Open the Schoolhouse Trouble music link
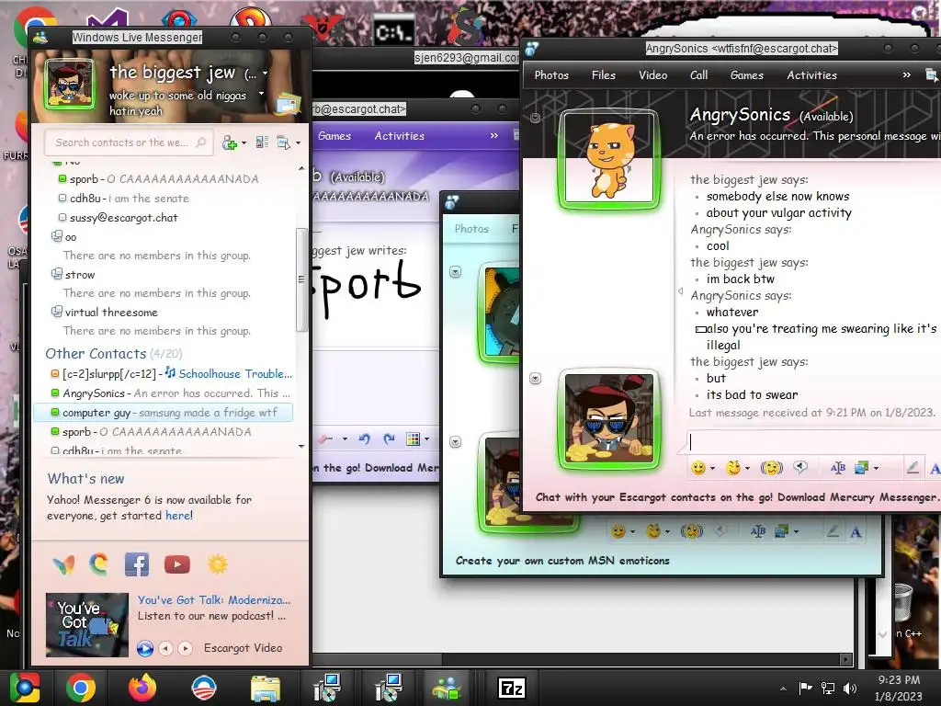Screen dimensions: 941x706 pos(234,373)
